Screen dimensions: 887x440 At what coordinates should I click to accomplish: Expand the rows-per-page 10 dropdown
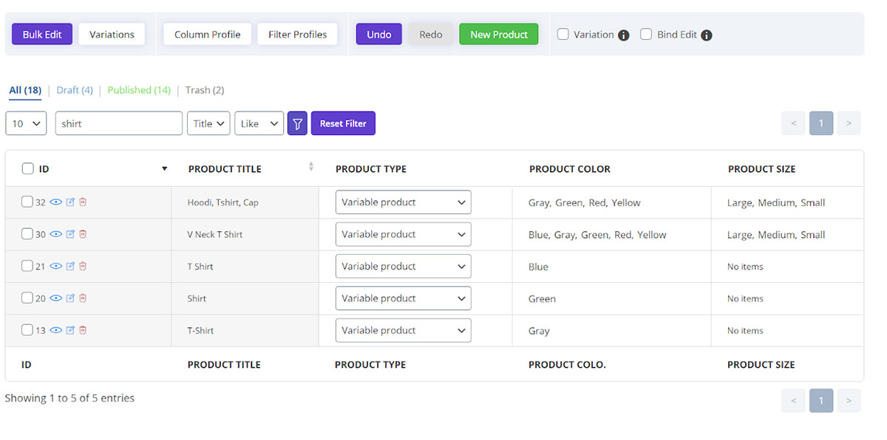[x=26, y=123]
